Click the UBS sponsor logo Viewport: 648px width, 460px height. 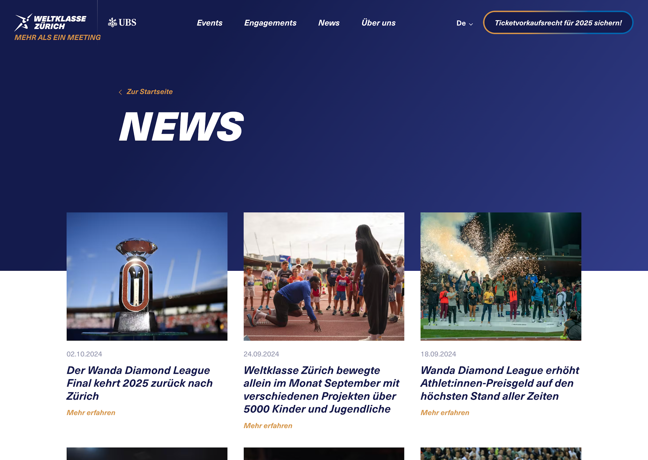click(x=122, y=22)
